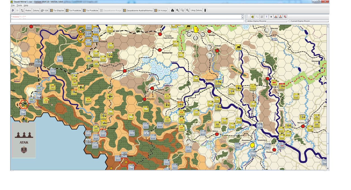This screenshot has height=190, width=351.
Task: Click the map's vertical scrollbar
Action: (x=328, y=97)
